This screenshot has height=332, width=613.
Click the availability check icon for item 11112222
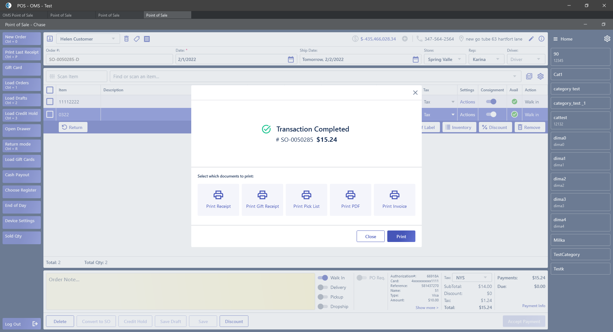tap(514, 102)
